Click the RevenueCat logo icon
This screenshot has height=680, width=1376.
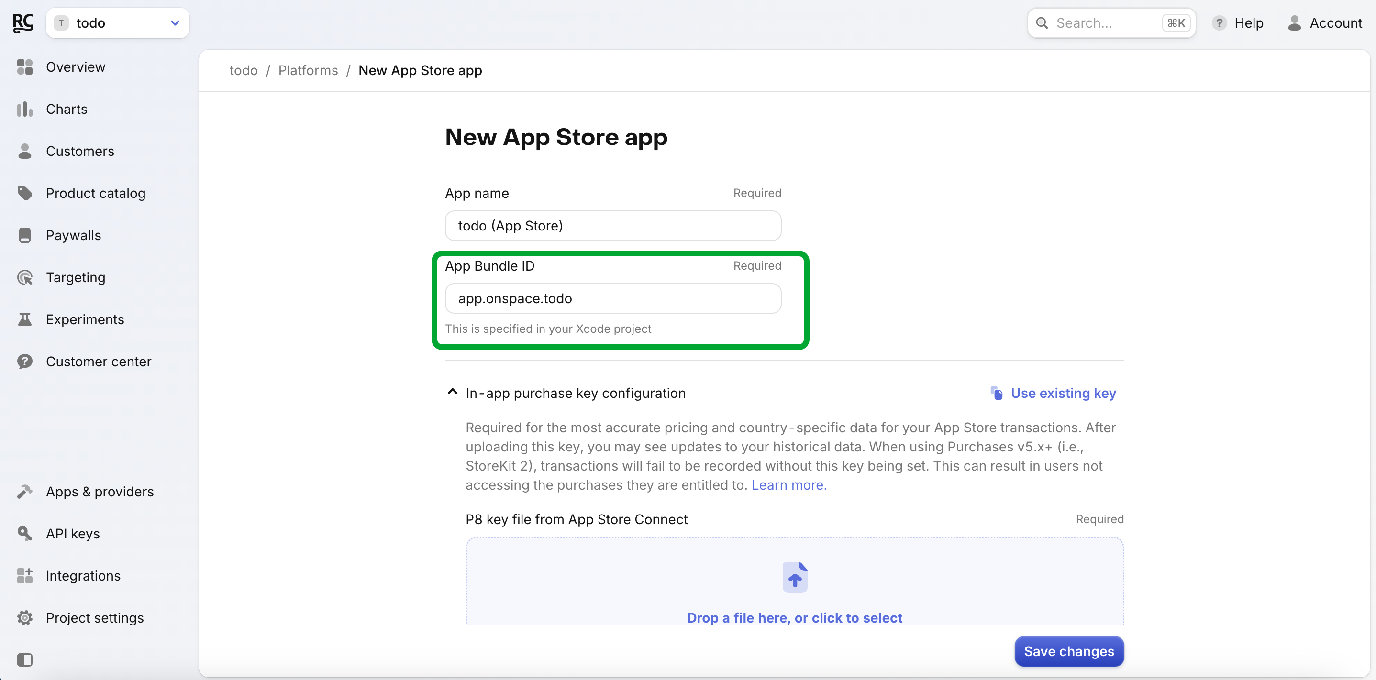pyautogui.click(x=22, y=23)
